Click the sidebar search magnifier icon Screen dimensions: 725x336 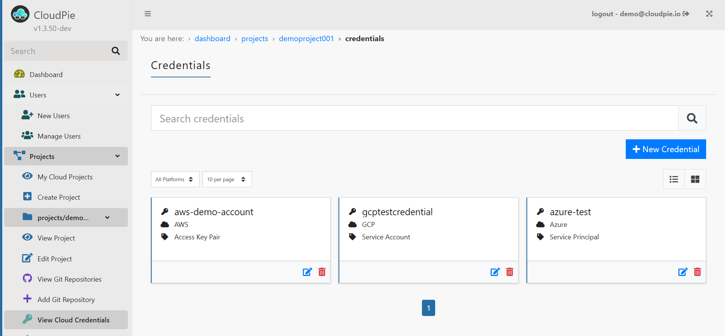[x=116, y=51]
